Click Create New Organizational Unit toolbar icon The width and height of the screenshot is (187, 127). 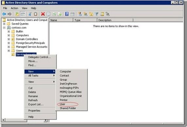91,14
